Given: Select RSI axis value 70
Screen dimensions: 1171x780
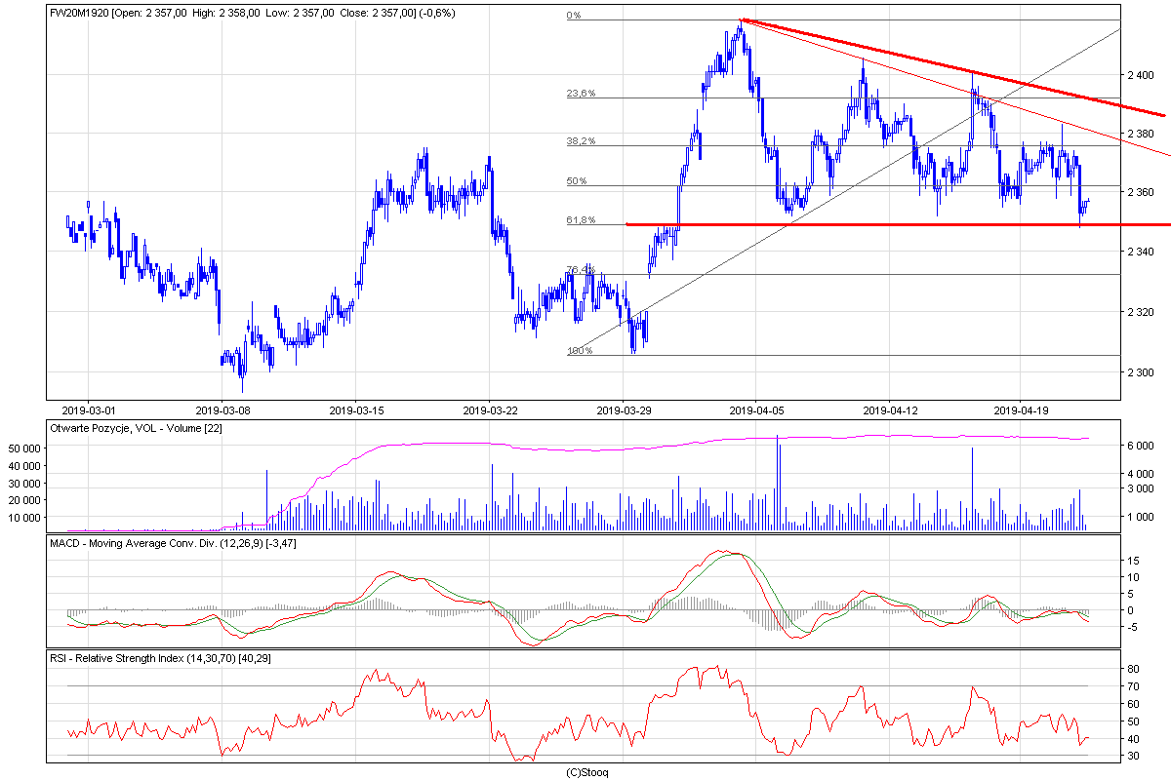Looking at the screenshot, I should coord(1133,686).
